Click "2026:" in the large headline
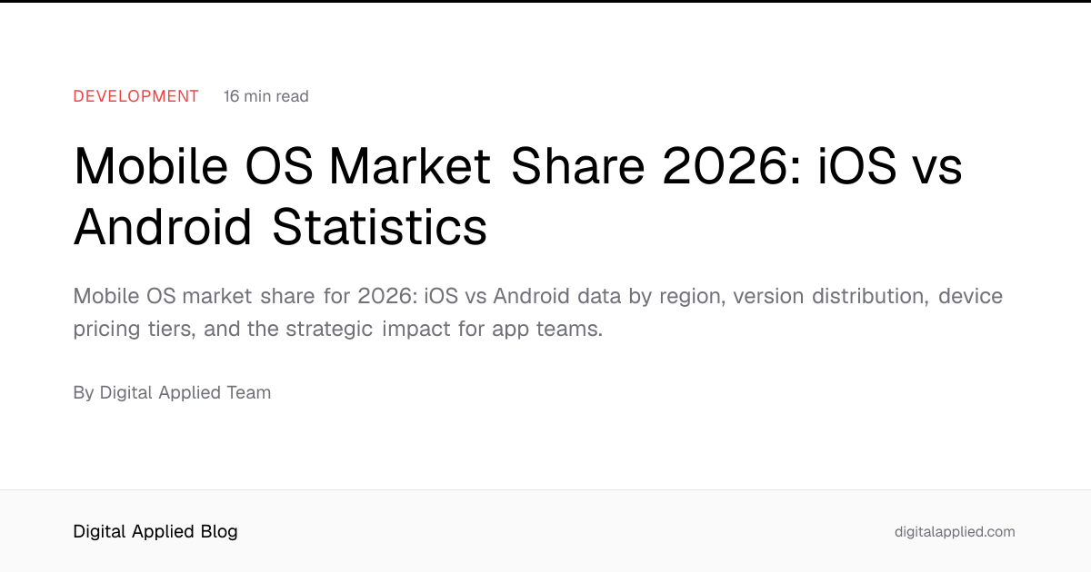This screenshot has height=572, width=1091. pyautogui.click(x=726, y=166)
